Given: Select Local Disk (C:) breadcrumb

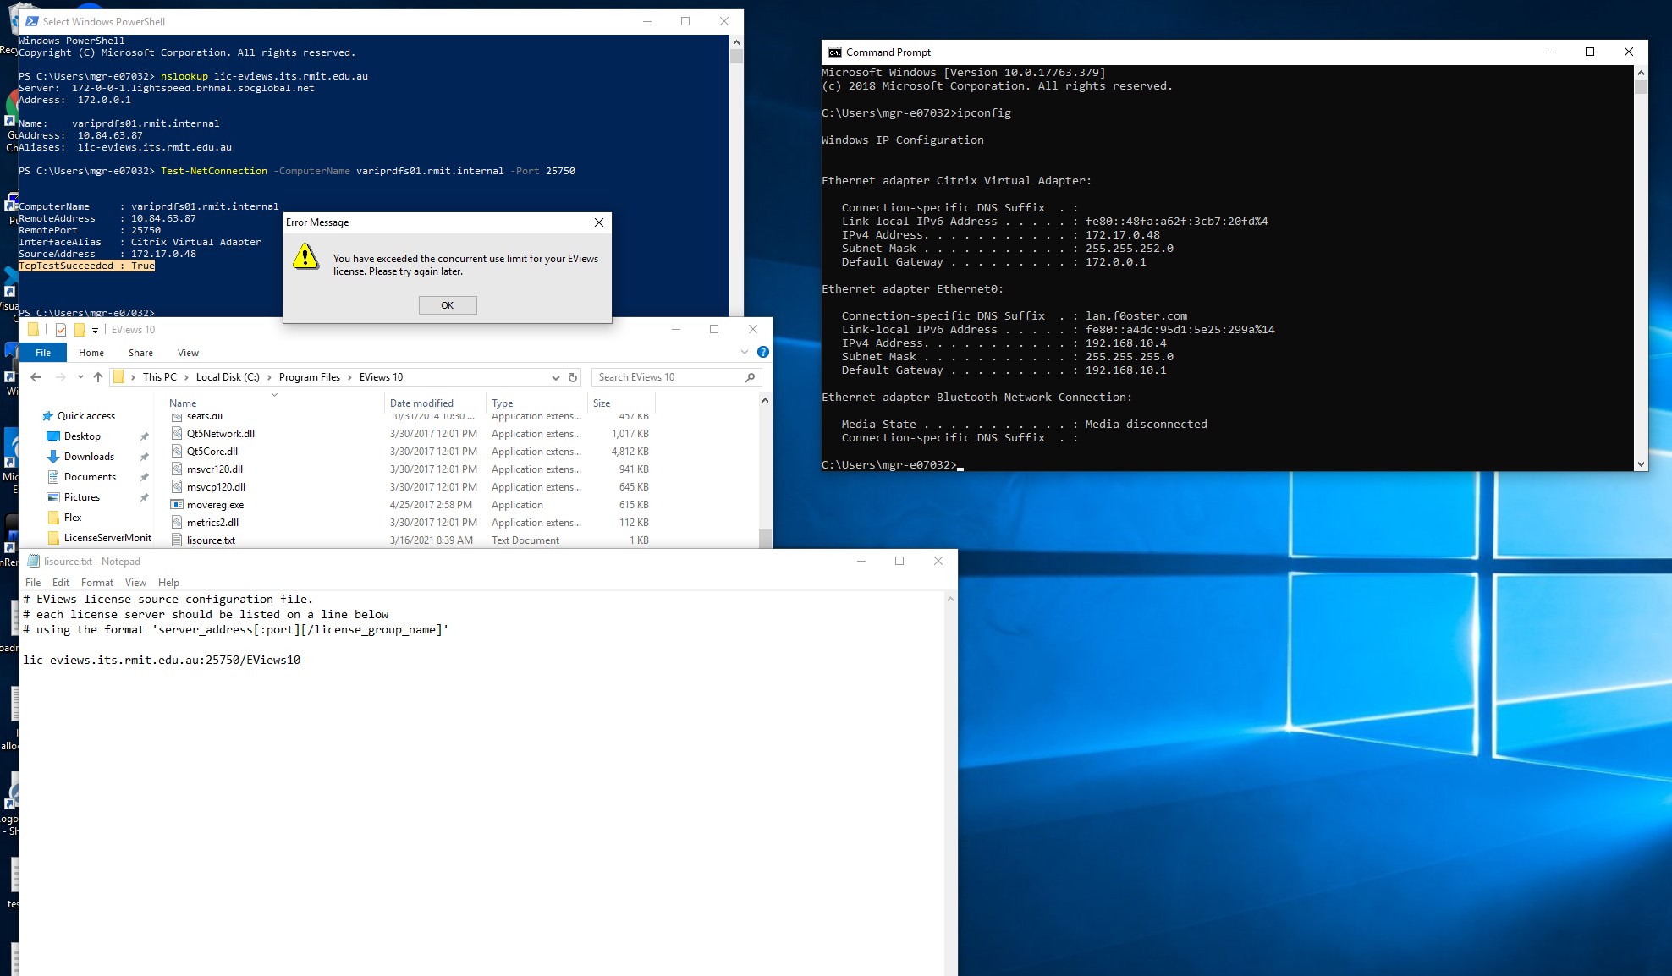Looking at the screenshot, I should point(228,377).
